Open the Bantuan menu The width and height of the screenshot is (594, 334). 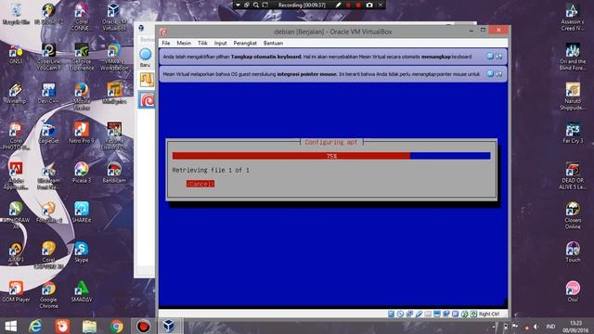coord(273,44)
